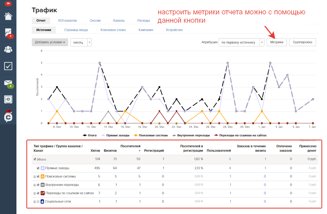Screen dimensions: 327x214
Task: Click Прямые заходы Хитов value 495
Action: tap(97, 168)
